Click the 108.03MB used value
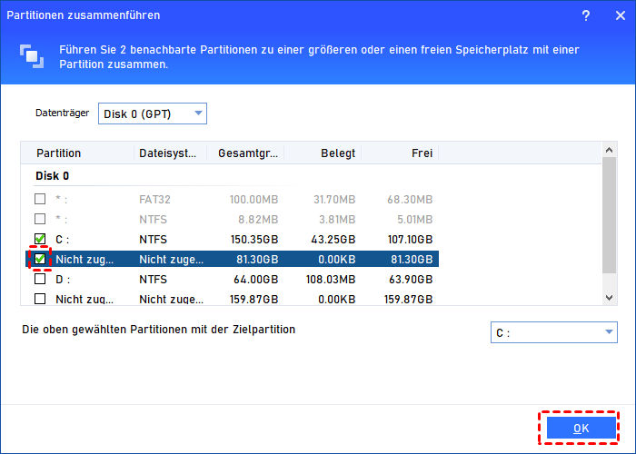Image resolution: width=636 pixels, height=454 pixels. [x=331, y=280]
